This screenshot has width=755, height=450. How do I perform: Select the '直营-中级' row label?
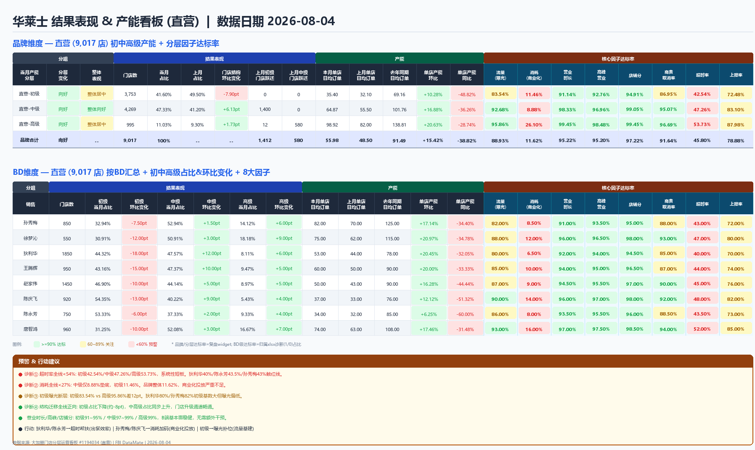(29, 109)
